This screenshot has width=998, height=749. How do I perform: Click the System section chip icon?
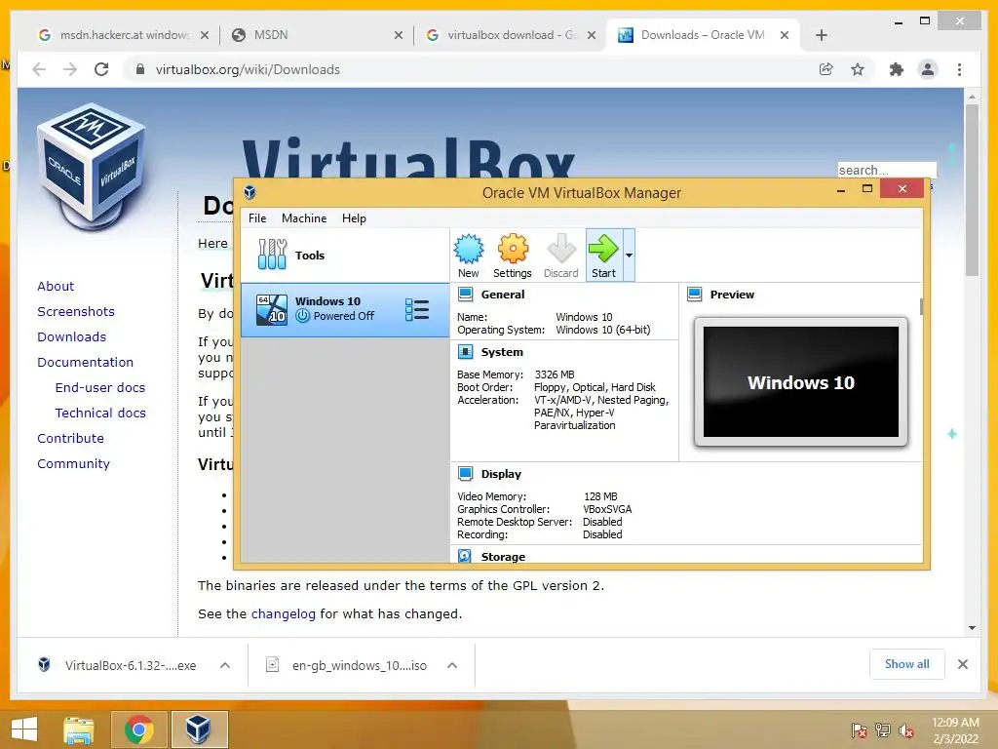466,351
